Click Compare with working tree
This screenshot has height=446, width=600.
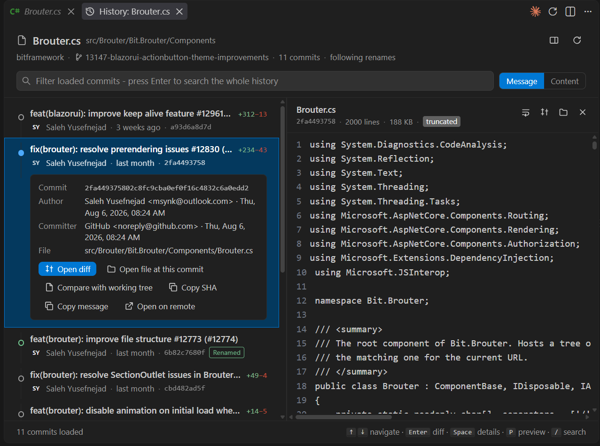[99, 288]
